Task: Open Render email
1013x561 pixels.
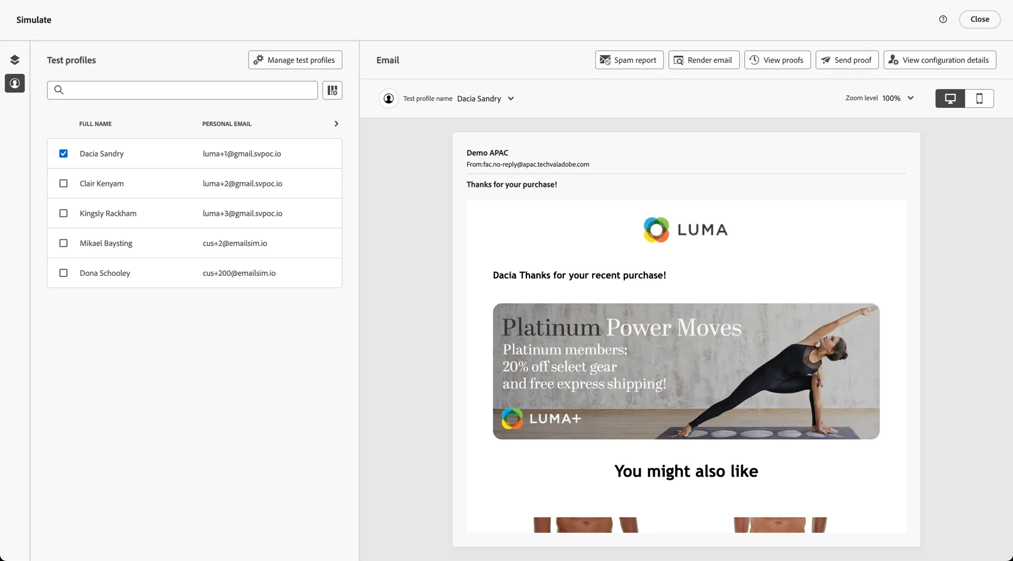Action: [703, 60]
